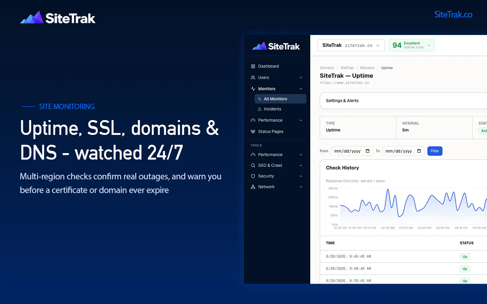Image resolution: width=487 pixels, height=304 pixels.
Task: Click the Monitors pulse icon
Action: 253,89
